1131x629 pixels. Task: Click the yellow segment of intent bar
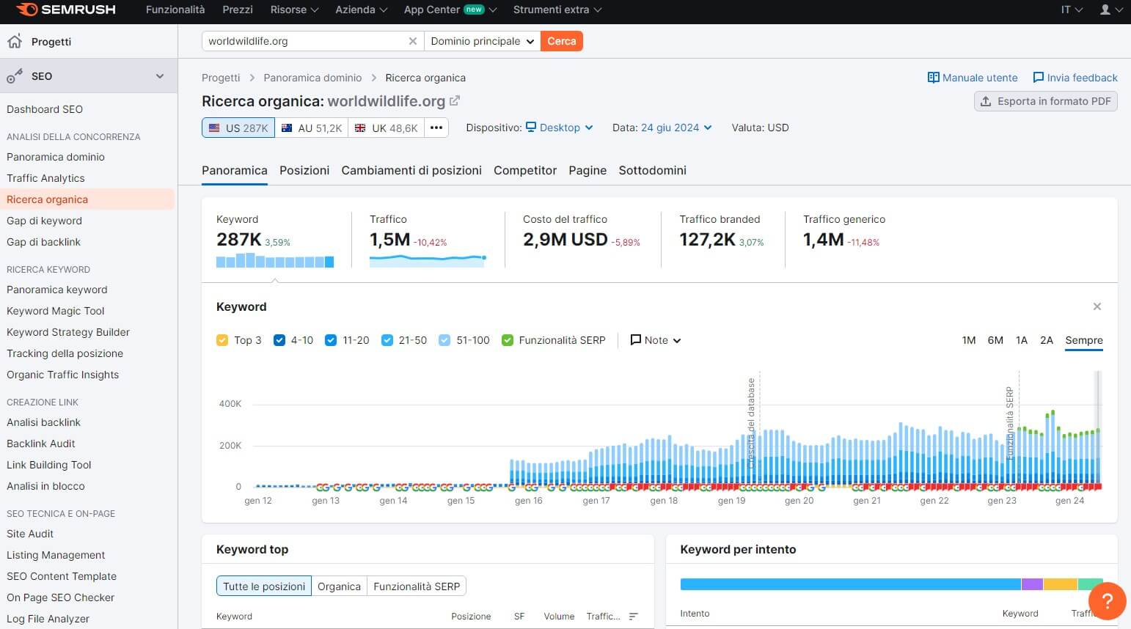pos(1061,584)
